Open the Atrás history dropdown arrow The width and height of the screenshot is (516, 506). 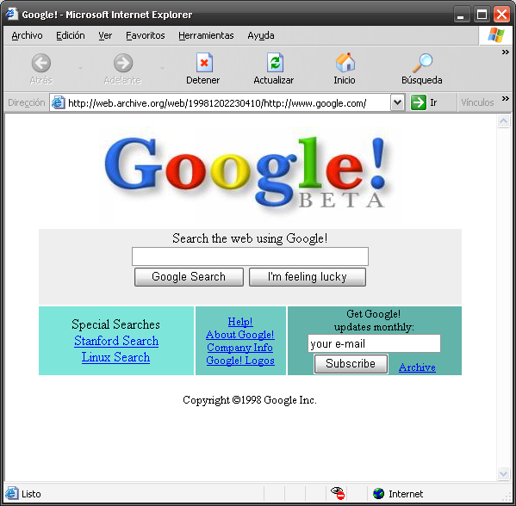(80, 68)
